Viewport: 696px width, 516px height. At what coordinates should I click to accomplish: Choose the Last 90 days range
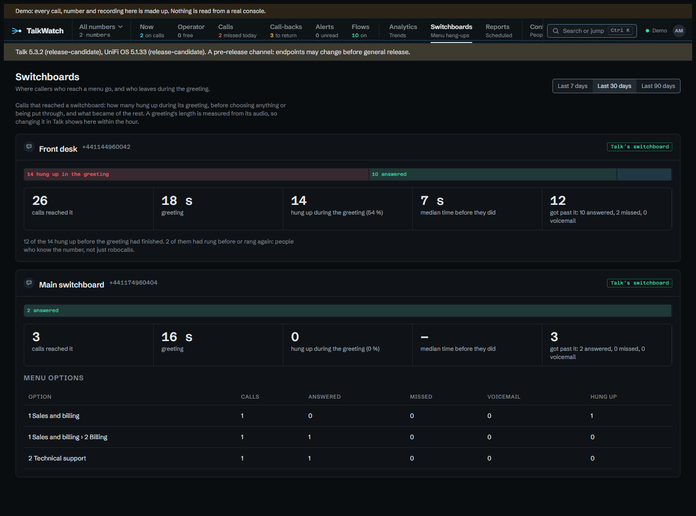point(658,86)
